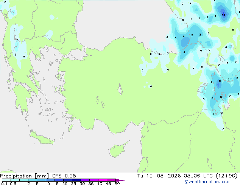Image resolution: width=240 pixels, height=185 pixels.
Task: Click the '03..06 UTC' time text
Action: 198,176
